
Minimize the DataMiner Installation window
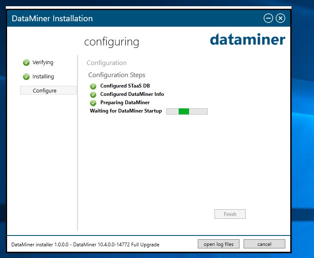268,18
